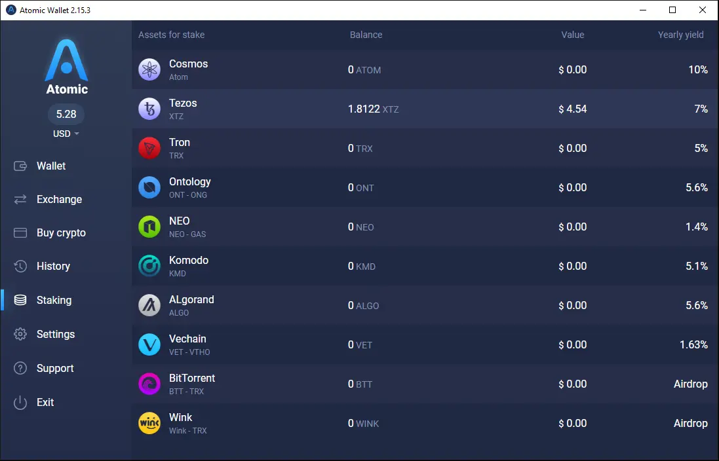This screenshot has height=461, width=719.
Task: Select the Tezos name text
Action: 183,103
